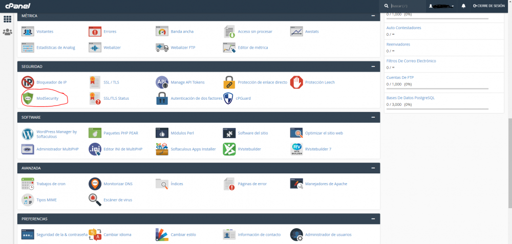This screenshot has width=512, height=244.
Task: Click the cPanel logo
Action: tap(17, 6)
